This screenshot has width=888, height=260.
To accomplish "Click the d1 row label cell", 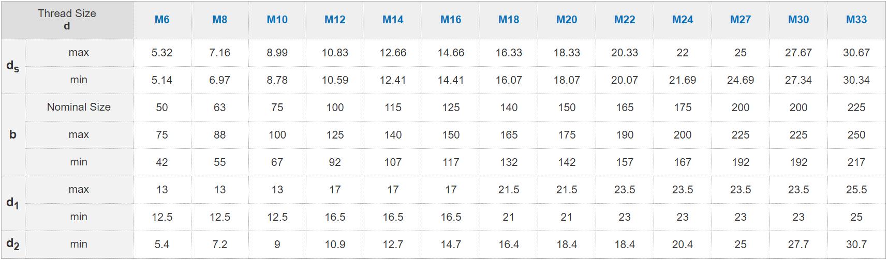I will (13, 203).
